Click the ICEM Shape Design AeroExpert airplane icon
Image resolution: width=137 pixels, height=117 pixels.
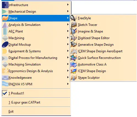pos(74,51)
